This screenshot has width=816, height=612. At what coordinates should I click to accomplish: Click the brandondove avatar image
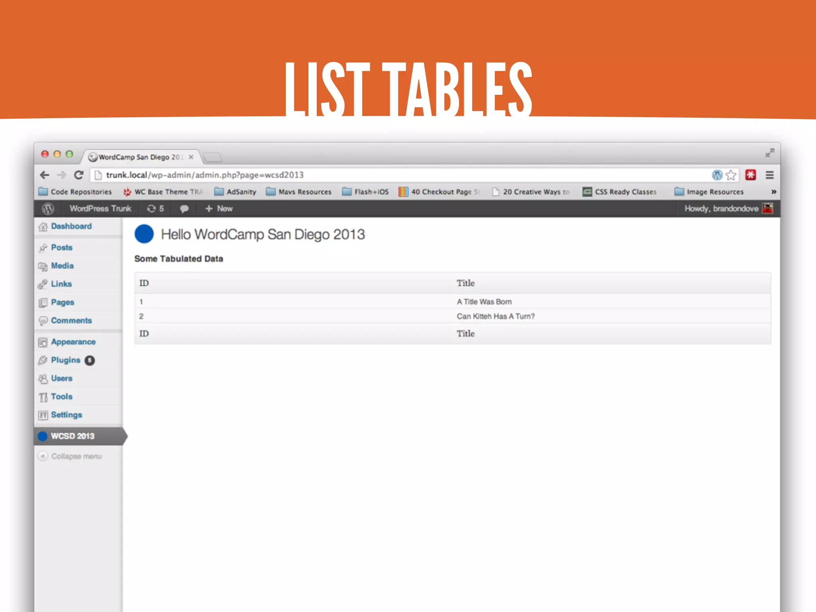coord(767,208)
